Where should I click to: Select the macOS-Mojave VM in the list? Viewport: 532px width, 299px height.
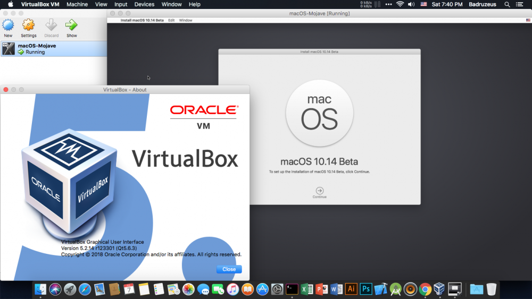pyautogui.click(x=54, y=49)
